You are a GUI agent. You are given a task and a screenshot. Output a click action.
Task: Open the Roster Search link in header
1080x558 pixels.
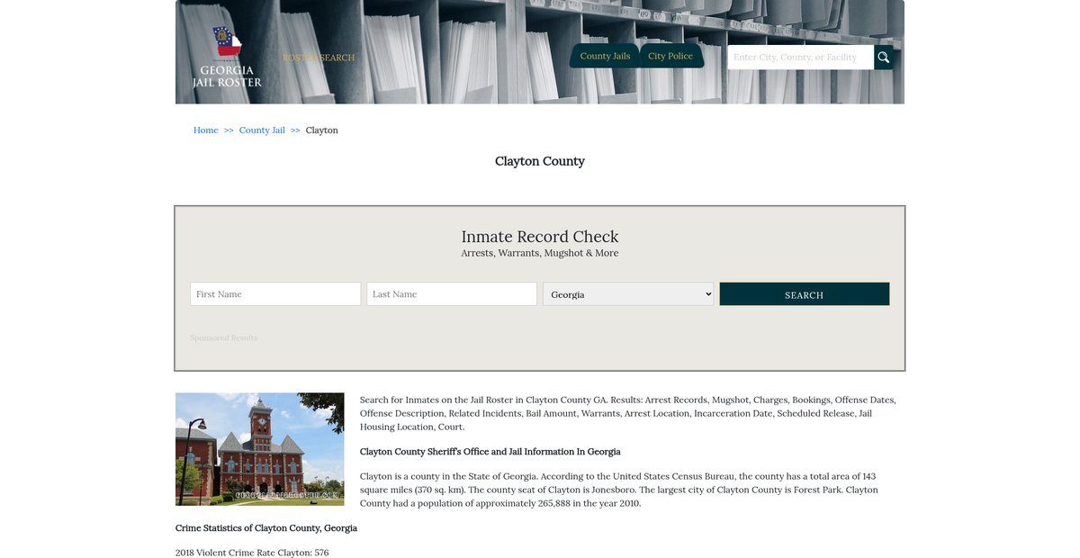click(x=319, y=58)
